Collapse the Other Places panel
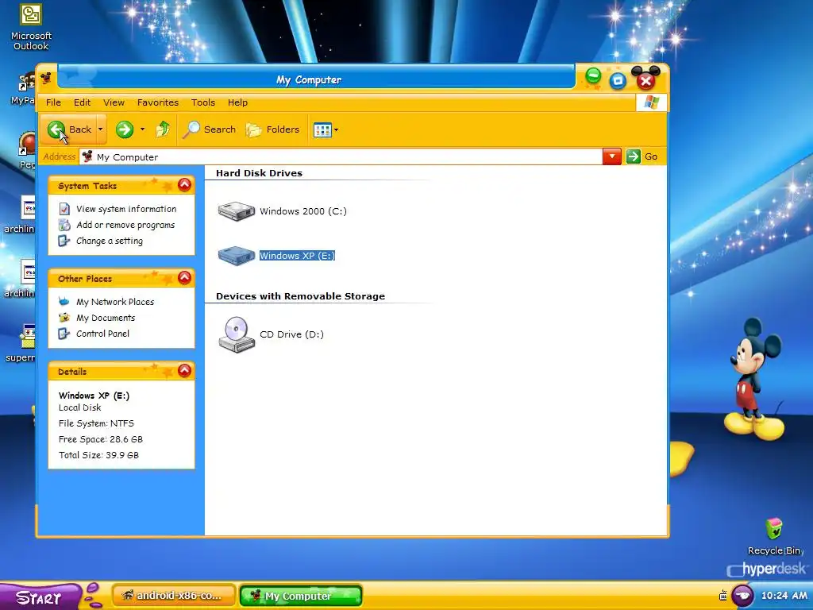This screenshot has width=813, height=610. pyautogui.click(x=184, y=278)
